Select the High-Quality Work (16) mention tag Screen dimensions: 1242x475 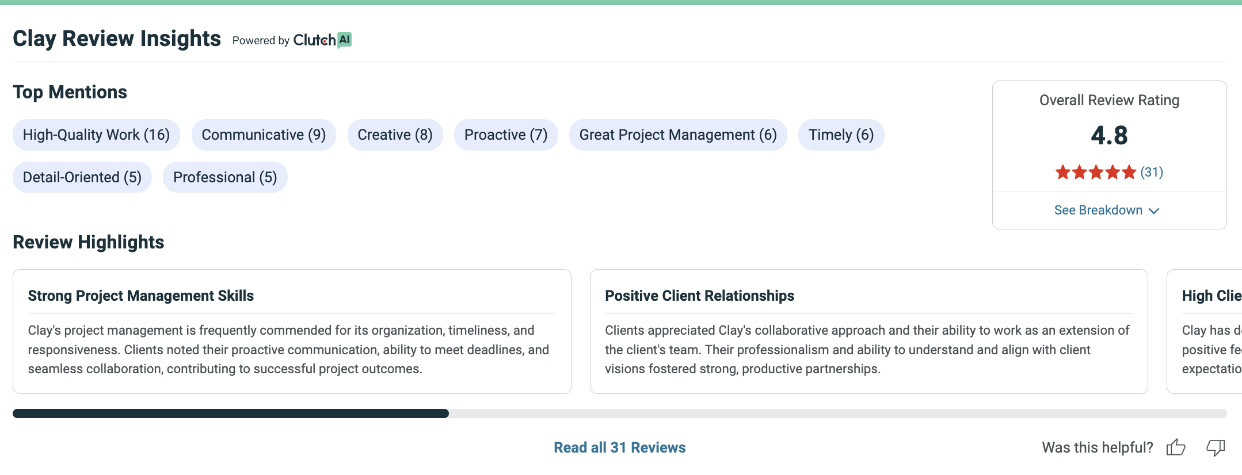(x=96, y=135)
